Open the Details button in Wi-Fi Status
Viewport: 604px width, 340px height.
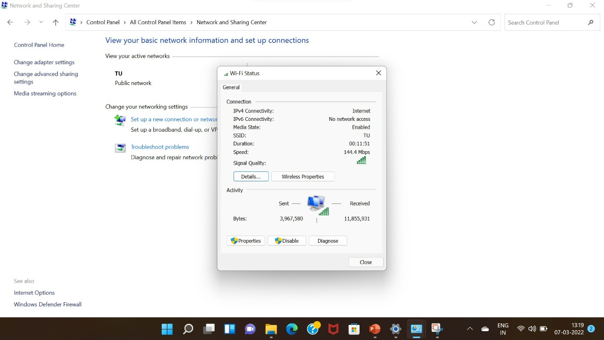pos(251,177)
